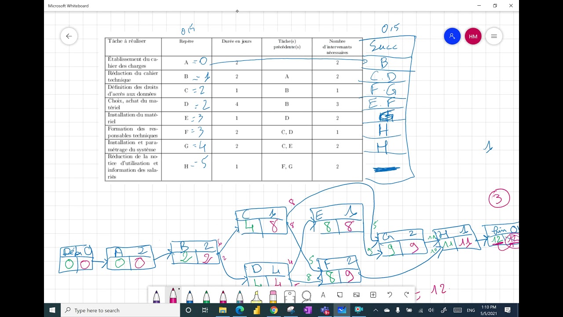Click the 'Type here to search' box

pos(121,310)
